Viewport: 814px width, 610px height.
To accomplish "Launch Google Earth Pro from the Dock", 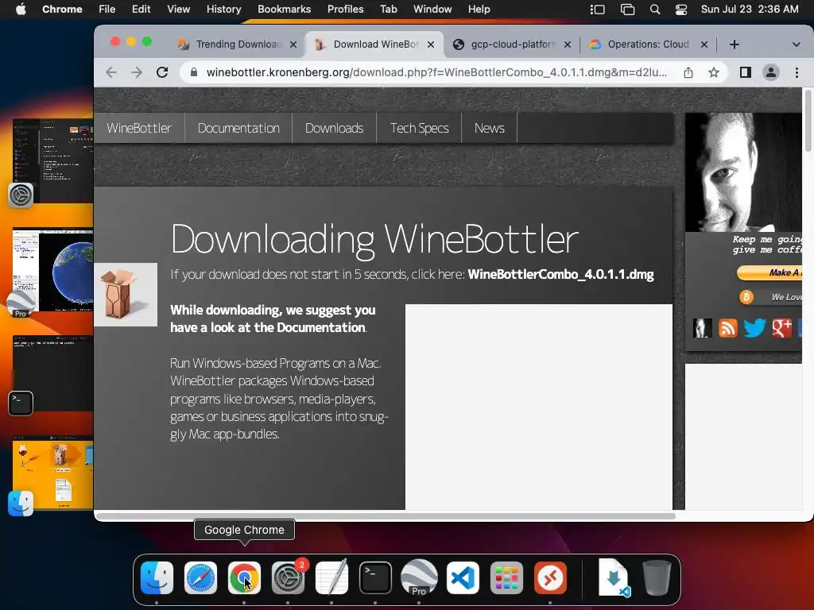I will (419, 578).
